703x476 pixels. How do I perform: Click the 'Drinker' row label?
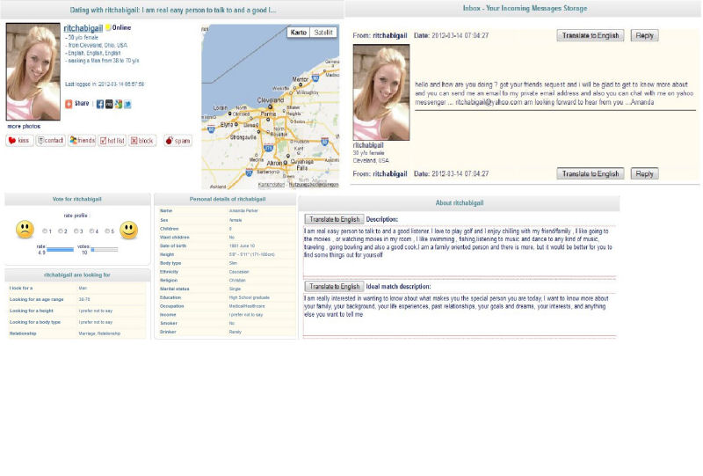pyautogui.click(x=168, y=332)
